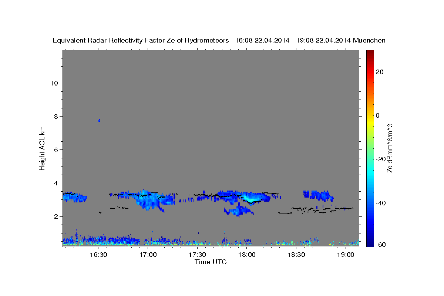Click the 'Height AGL km' axis label

pyautogui.click(x=43, y=148)
